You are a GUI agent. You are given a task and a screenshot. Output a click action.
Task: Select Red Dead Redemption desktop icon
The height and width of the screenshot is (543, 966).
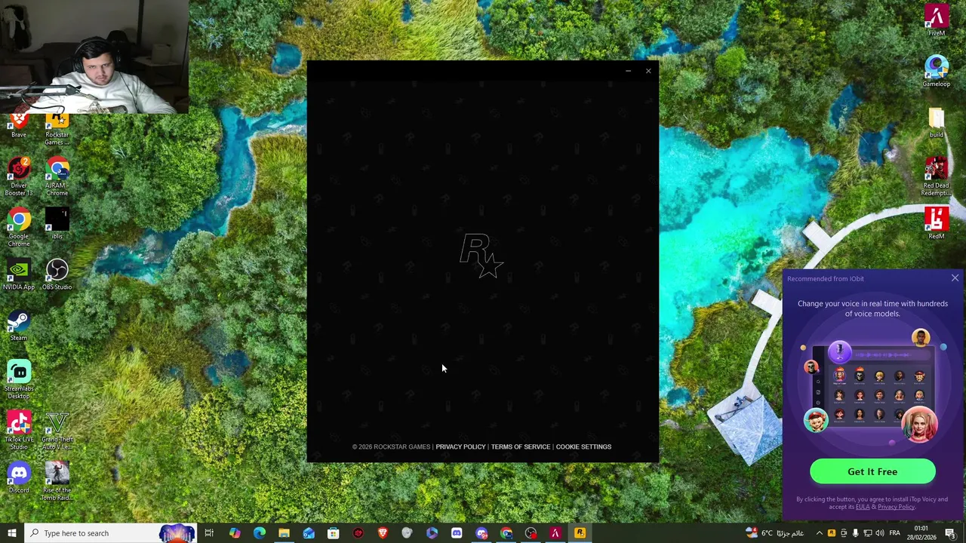click(936, 176)
